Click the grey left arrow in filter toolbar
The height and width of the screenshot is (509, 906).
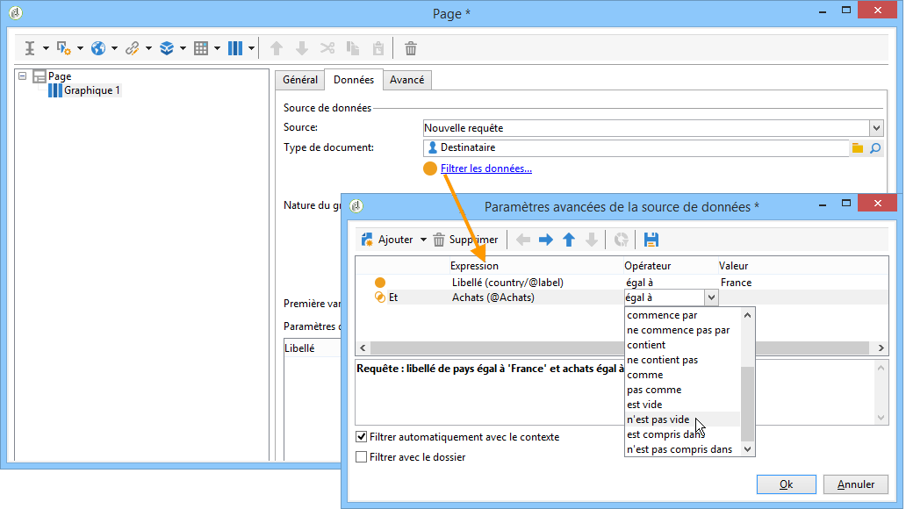(523, 240)
